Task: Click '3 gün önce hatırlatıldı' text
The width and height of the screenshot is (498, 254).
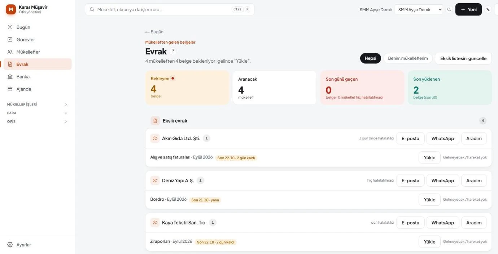Action: point(376,138)
